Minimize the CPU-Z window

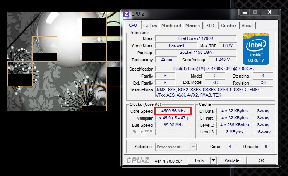243,13
